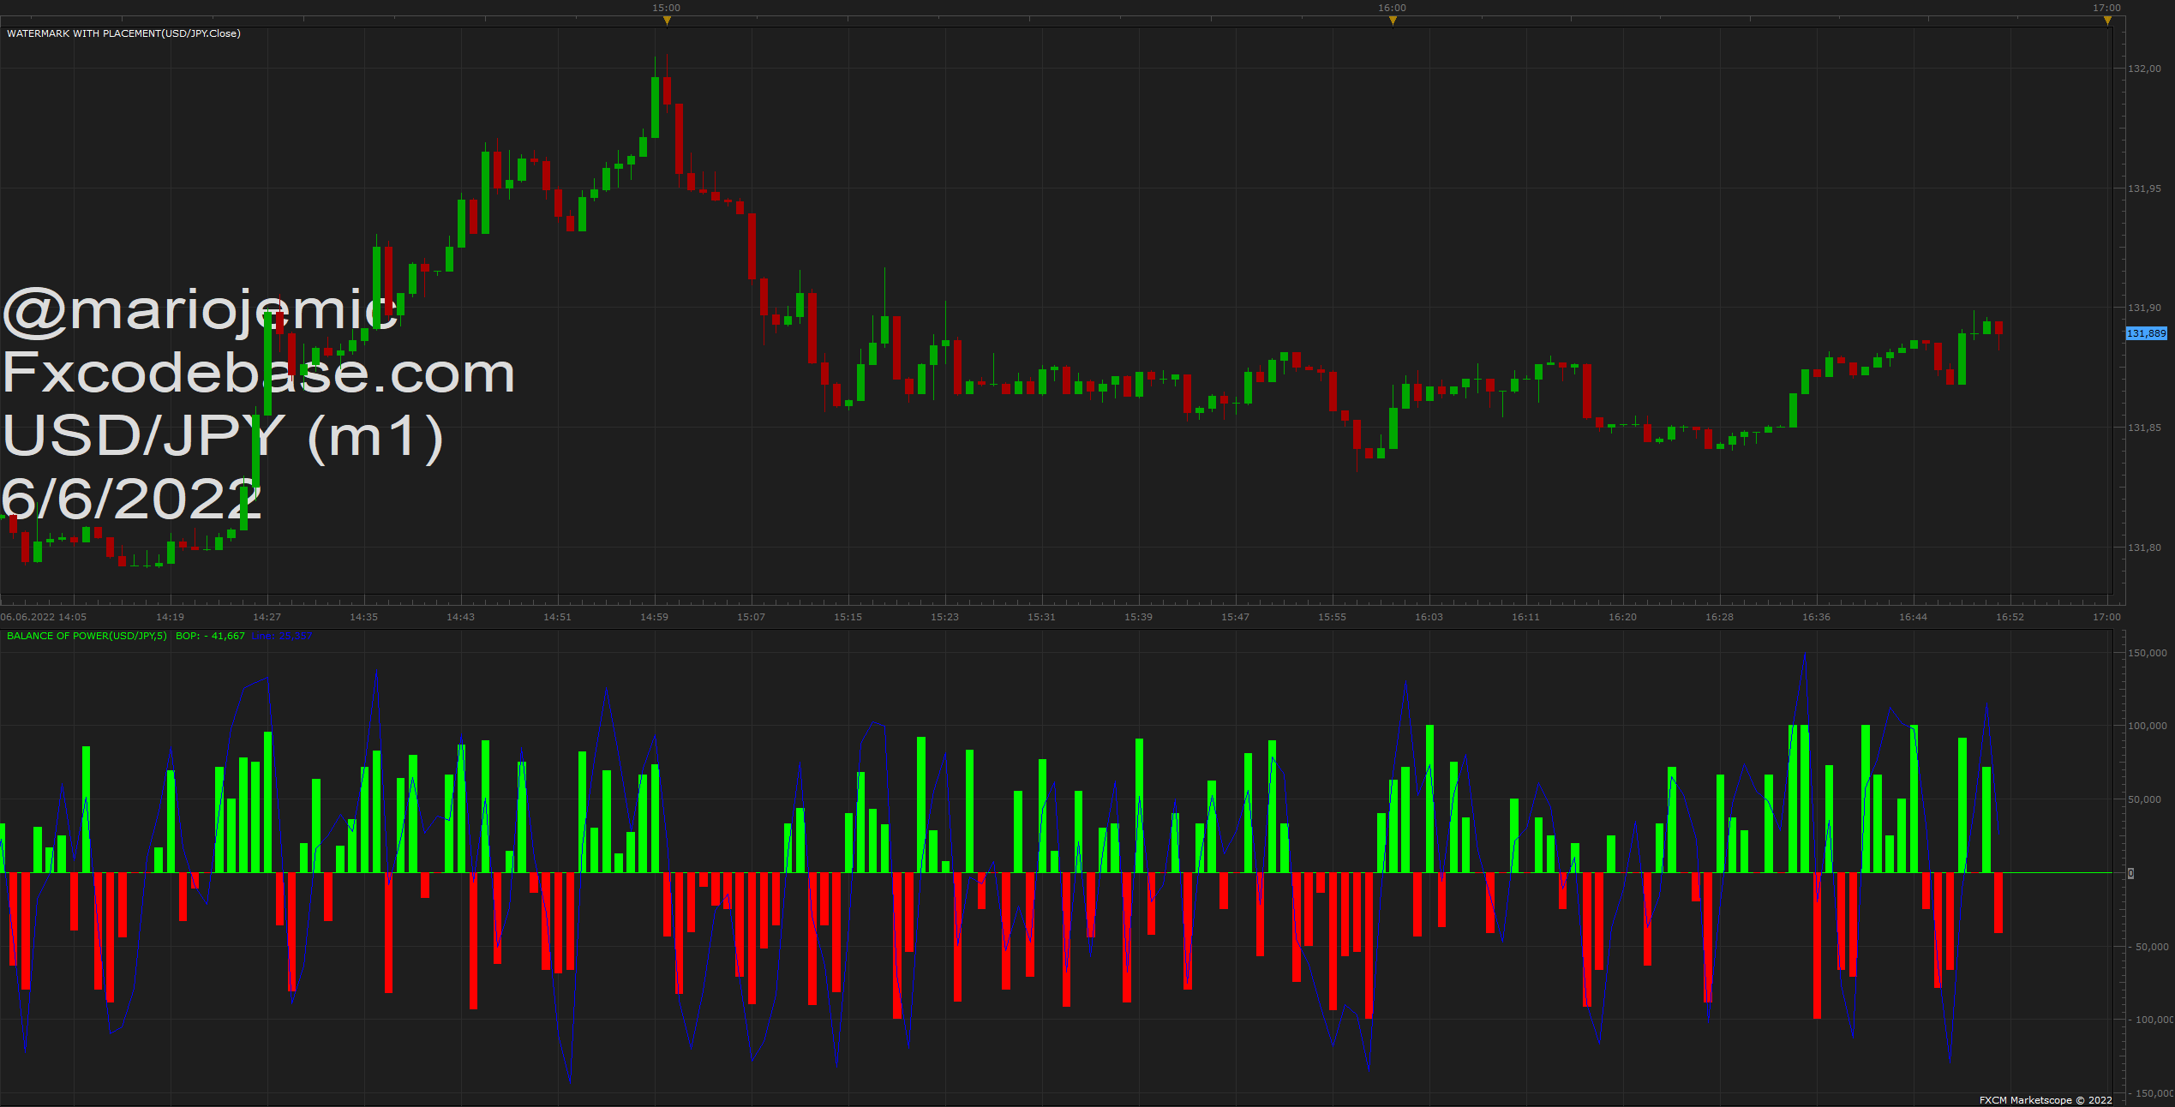This screenshot has height=1107, width=2175.
Task: Click the 15:15 time axis label
Action: coord(848,617)
